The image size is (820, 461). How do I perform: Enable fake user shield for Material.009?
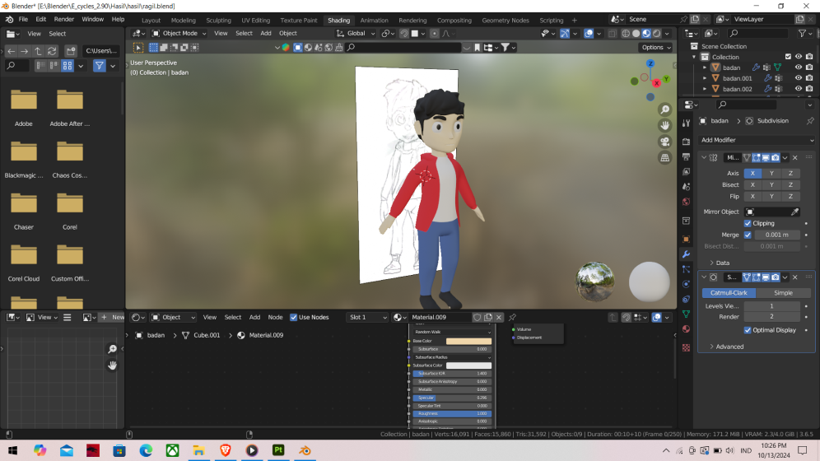pyautogui.click(x=477, y=317)
